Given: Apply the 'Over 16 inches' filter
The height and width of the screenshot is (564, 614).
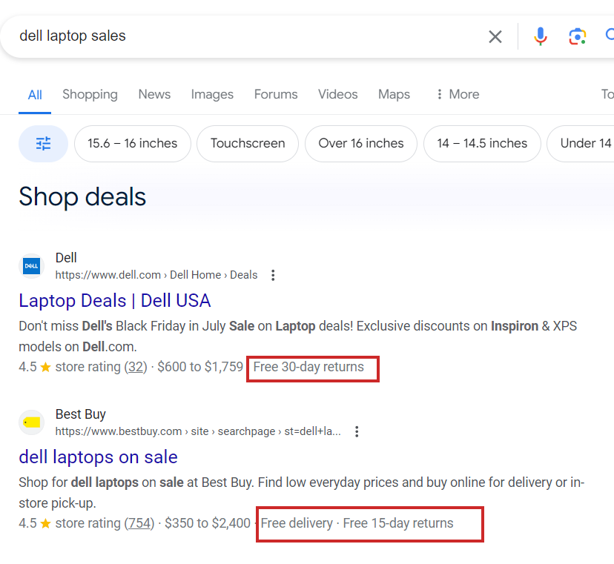Looking at the screenshot, I should coord(361,144).
